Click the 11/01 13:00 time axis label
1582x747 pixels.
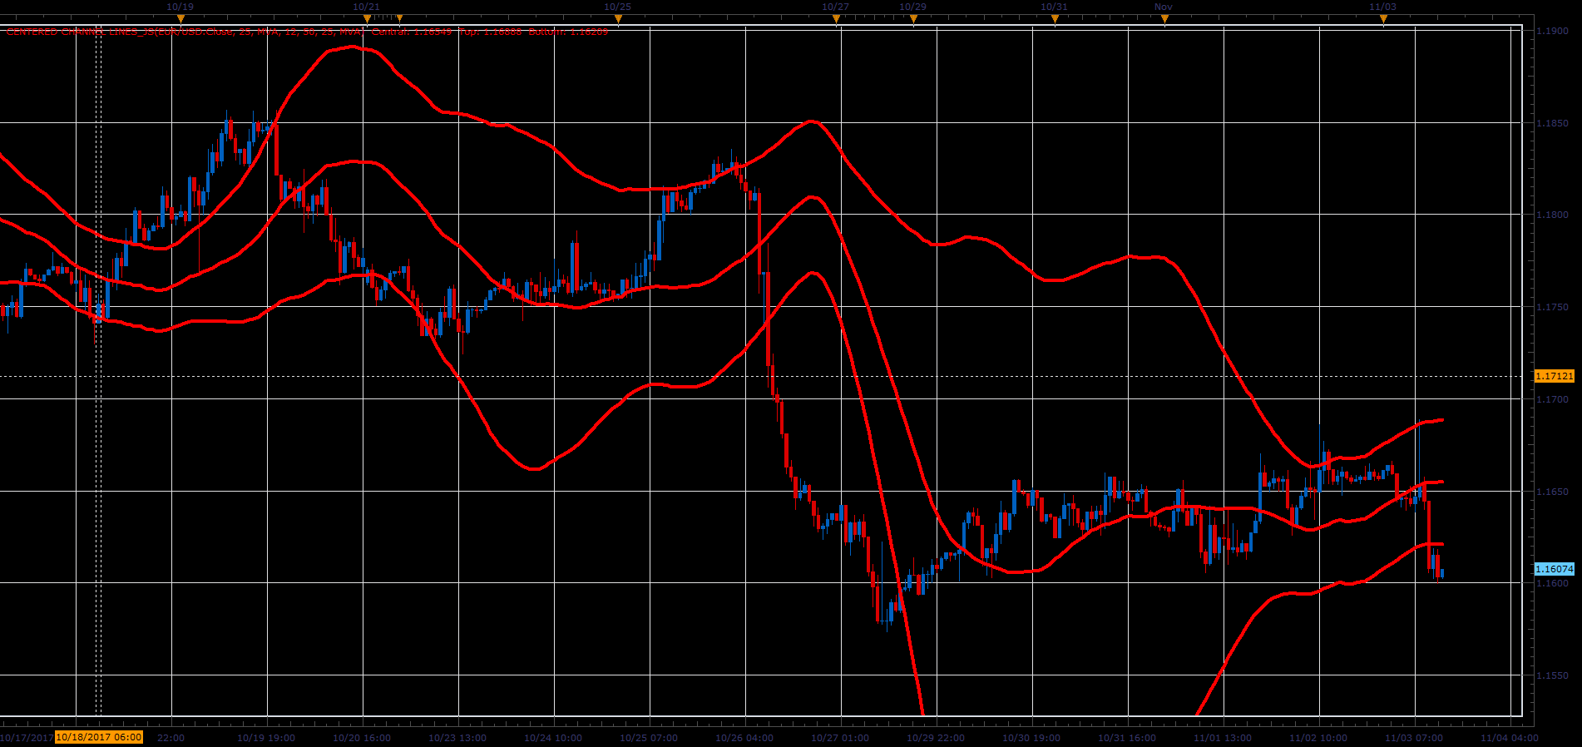1223,738
